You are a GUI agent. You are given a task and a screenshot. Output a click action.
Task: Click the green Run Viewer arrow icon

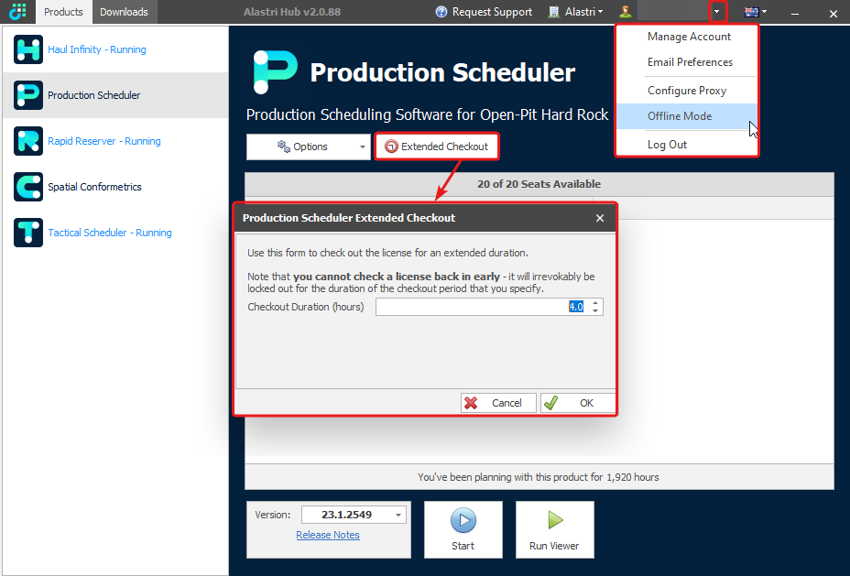tap(554, 520)
